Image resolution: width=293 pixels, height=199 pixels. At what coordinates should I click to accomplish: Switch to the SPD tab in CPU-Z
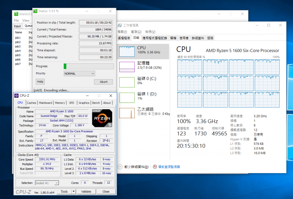pos(72,103)
